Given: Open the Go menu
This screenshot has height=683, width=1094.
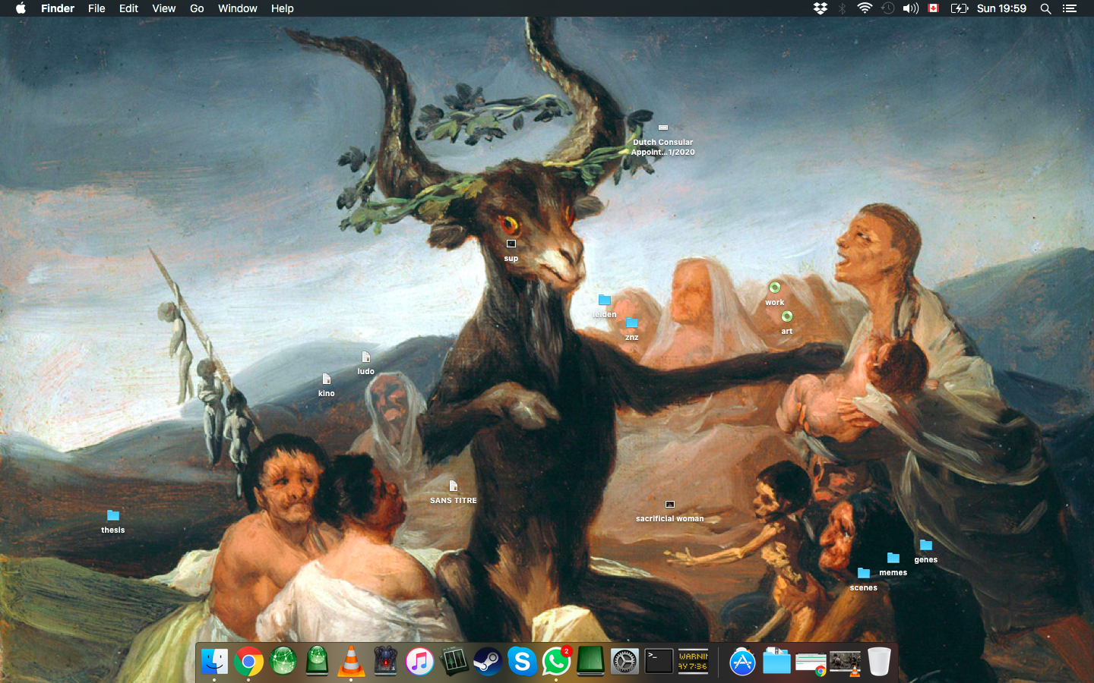Looking at the screenshot, I should click(197, 8).
